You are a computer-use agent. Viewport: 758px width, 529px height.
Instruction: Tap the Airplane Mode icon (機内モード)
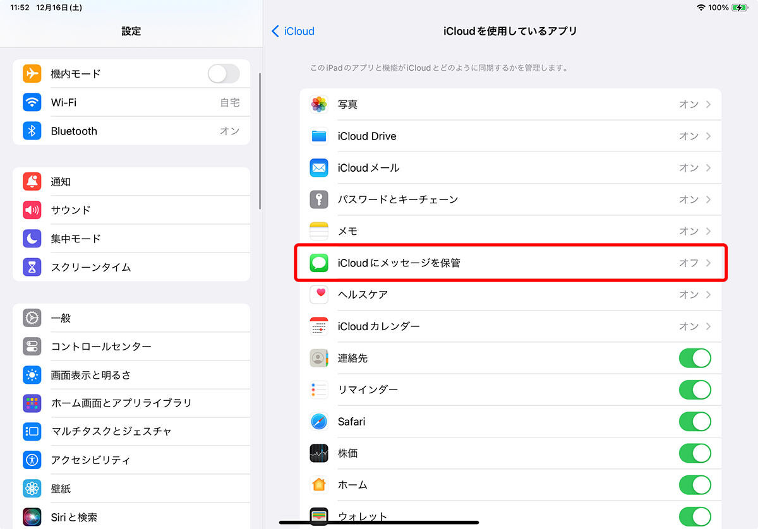point(32,74)
